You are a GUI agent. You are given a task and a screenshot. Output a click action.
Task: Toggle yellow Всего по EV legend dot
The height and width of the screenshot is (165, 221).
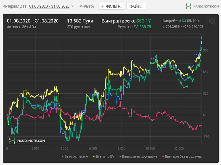click(94, 157)
